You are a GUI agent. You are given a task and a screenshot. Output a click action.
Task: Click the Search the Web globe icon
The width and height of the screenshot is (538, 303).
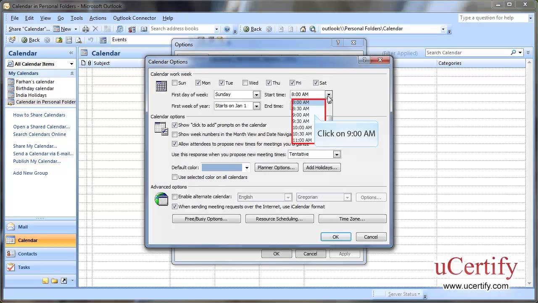click(x=313, y=29)
